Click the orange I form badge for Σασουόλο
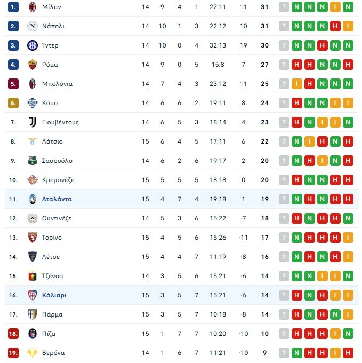Viewport: 362px width, 363px height. click(x=323, y=161)
